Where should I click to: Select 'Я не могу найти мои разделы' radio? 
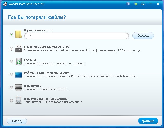[11, 100]
